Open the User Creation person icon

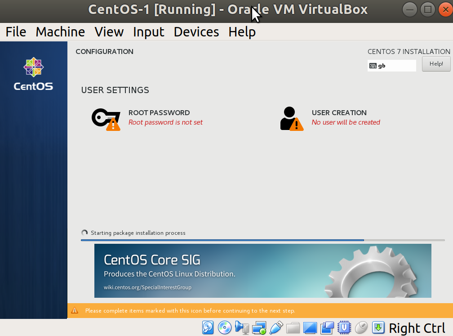292,119
